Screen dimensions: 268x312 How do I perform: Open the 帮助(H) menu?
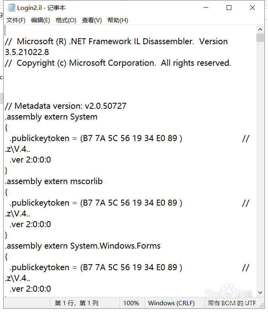(x=118, y=20)
